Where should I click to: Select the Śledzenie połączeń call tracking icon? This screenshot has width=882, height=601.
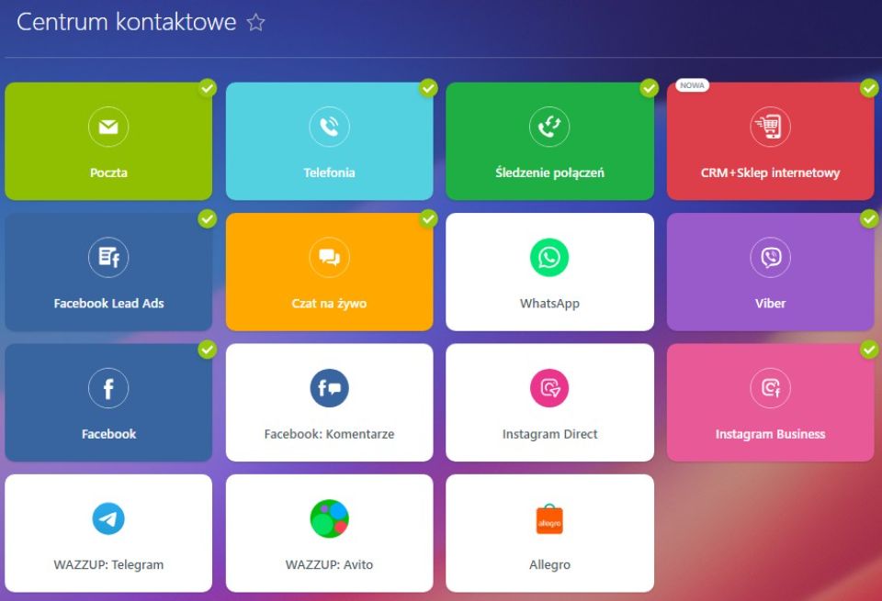point(549,128)
